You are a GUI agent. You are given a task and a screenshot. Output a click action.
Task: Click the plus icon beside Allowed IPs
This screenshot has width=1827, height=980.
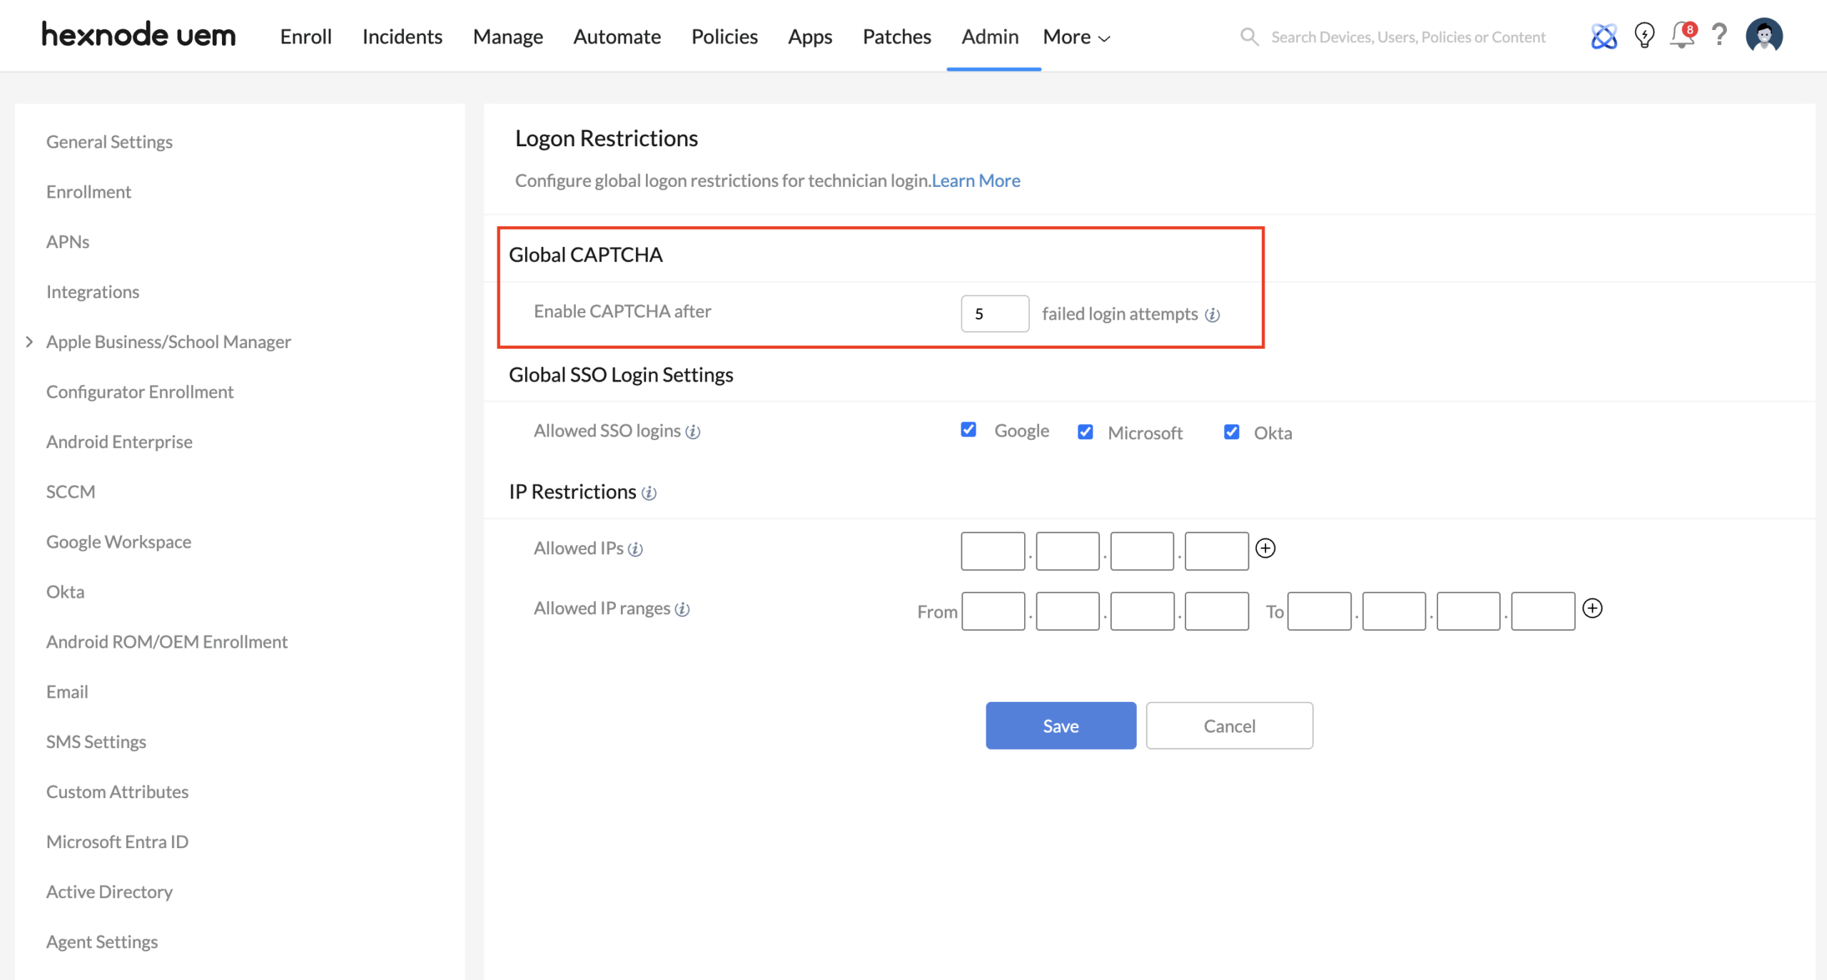coord(1265,548)
